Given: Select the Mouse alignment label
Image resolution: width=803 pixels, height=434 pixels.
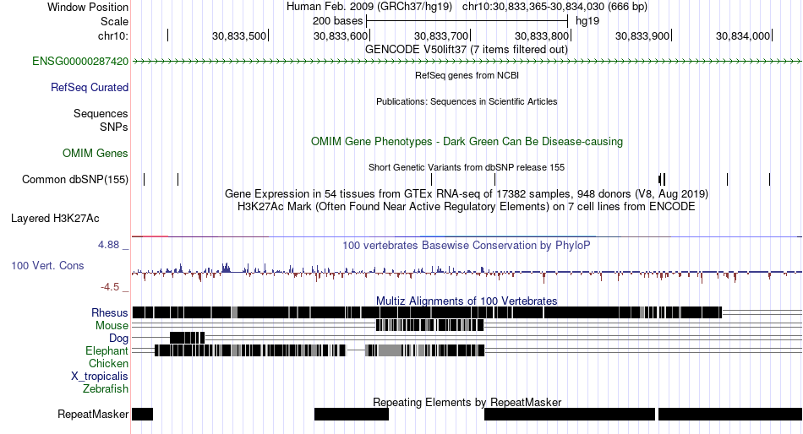Looking at the screenshot, I should (112, 326).
